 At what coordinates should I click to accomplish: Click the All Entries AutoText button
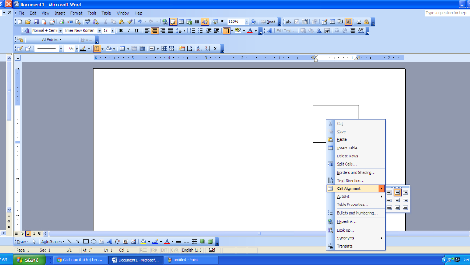coord(51,40)
